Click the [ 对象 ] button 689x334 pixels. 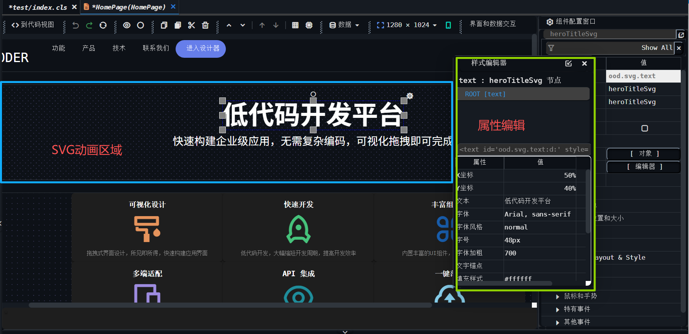[644, 154]
